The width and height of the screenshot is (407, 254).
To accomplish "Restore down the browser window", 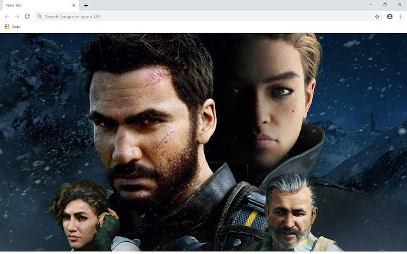I will click(x=385, y=4).
